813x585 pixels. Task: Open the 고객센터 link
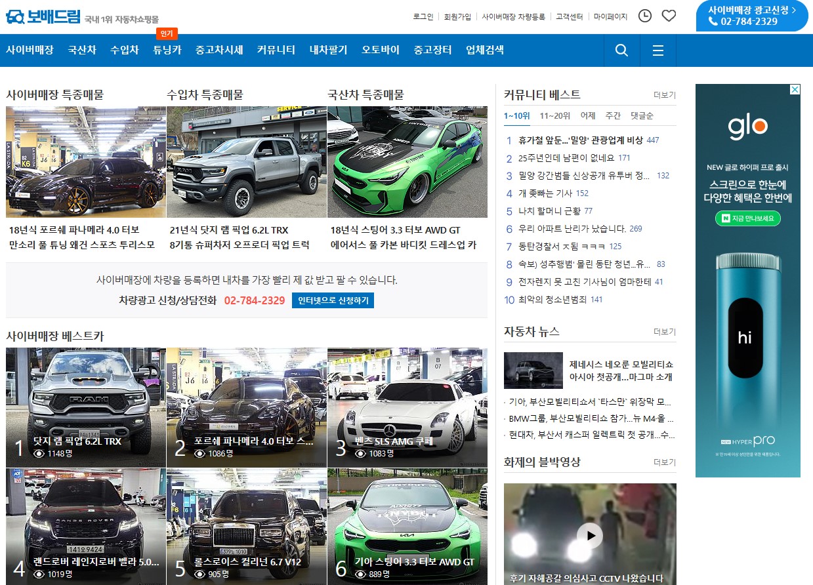570,17
